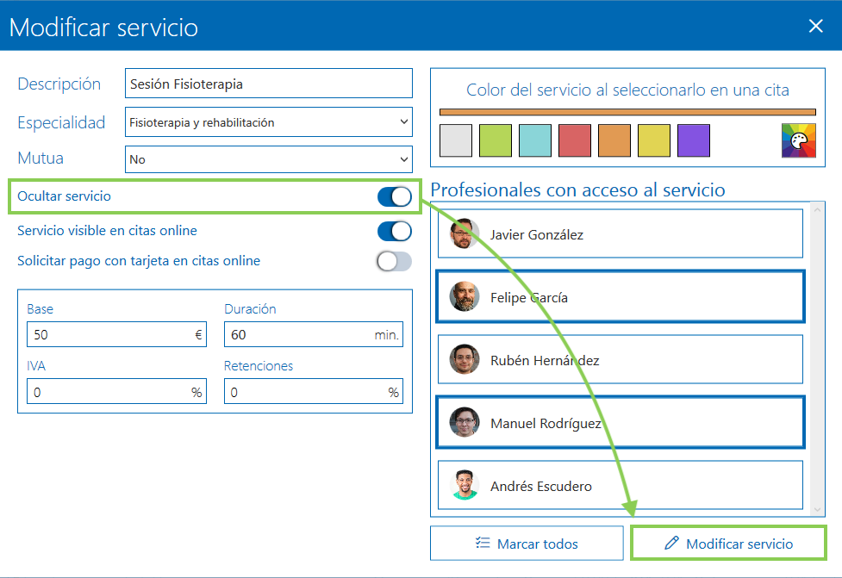
Task: Focus the Duración minutes field
Action: point(297,334)
